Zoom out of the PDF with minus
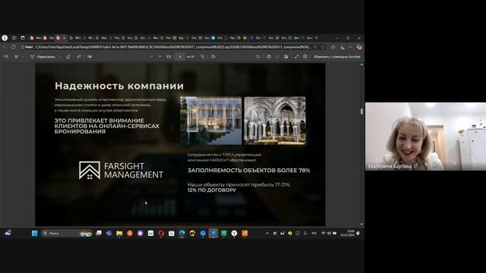The image size is (486, 273). [x=151, y=57]
